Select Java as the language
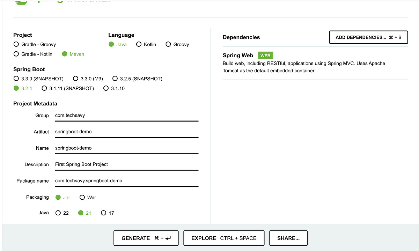 pos(118,44)
